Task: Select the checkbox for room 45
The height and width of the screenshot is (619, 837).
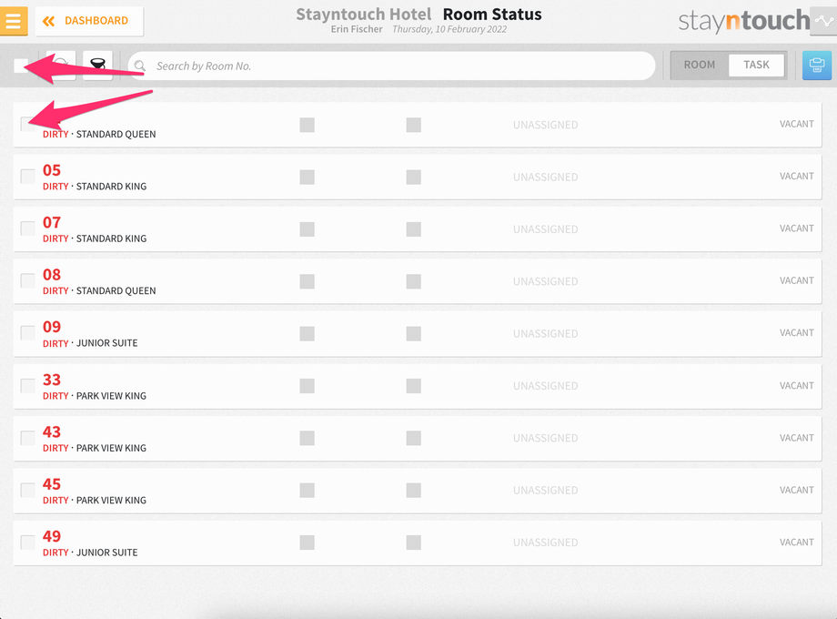Action: pyautogui.click(x=28, y=490)
